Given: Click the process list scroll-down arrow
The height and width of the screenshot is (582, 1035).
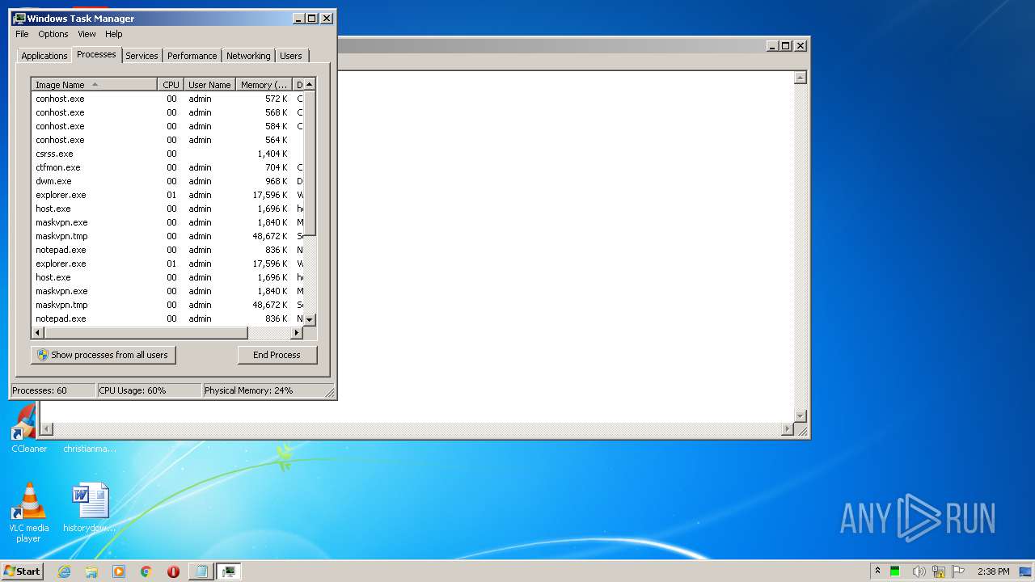Looking at the screenshot, I should click(310, 320).
